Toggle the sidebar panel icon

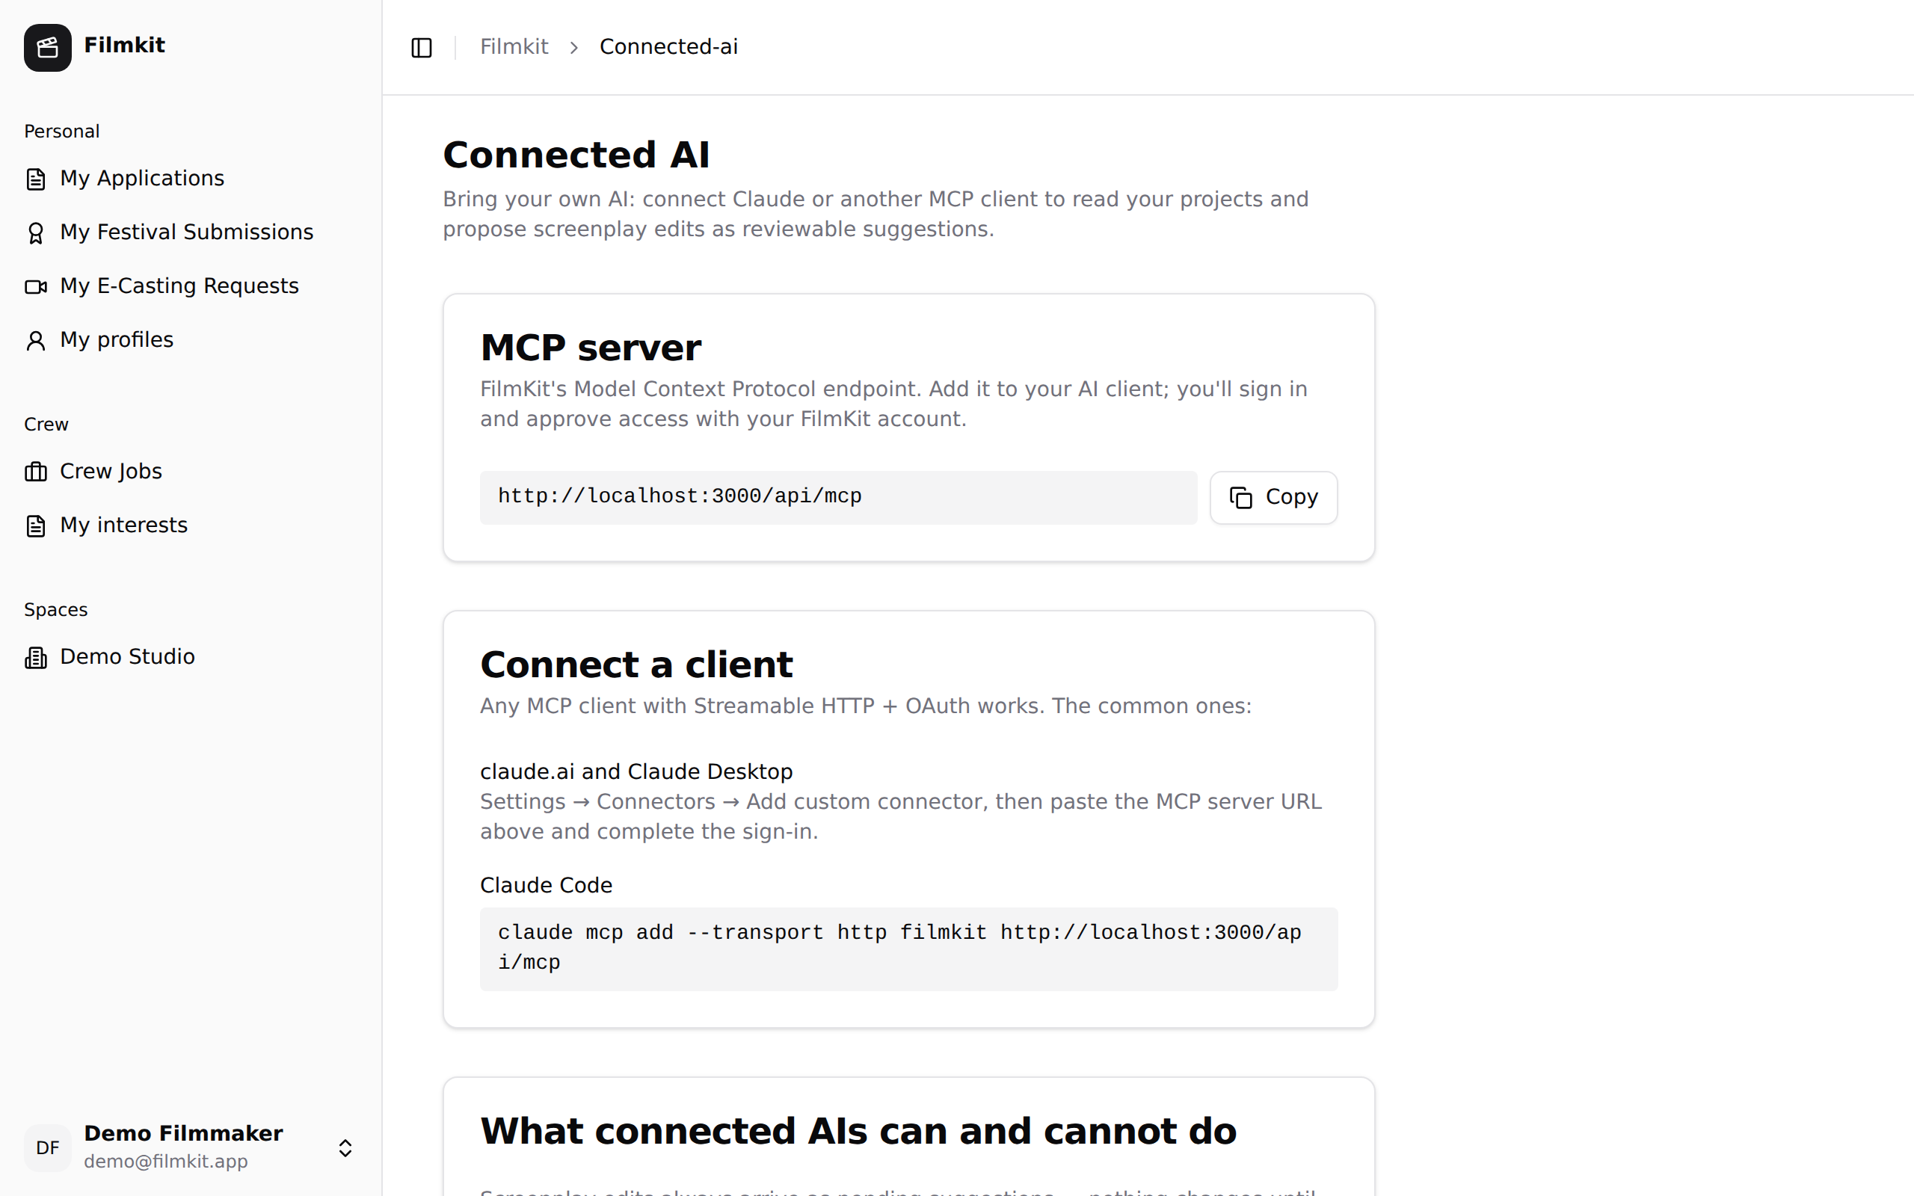click(422, 47)
